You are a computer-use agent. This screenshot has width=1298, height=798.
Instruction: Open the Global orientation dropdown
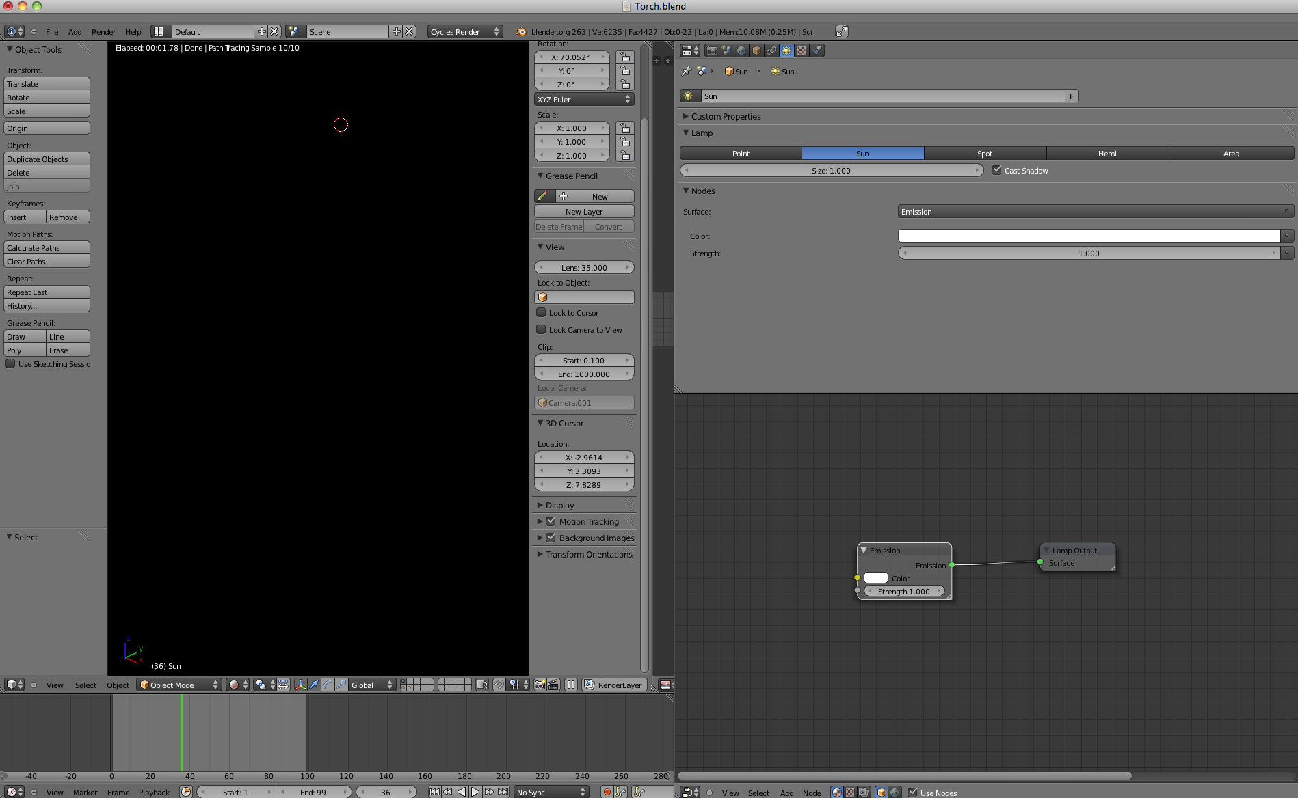(x=373, y=685)
